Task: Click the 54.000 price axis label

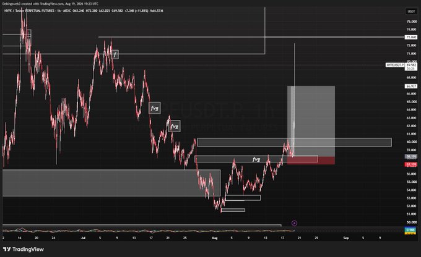Action: pyautogui.click(x=412, y=190)
